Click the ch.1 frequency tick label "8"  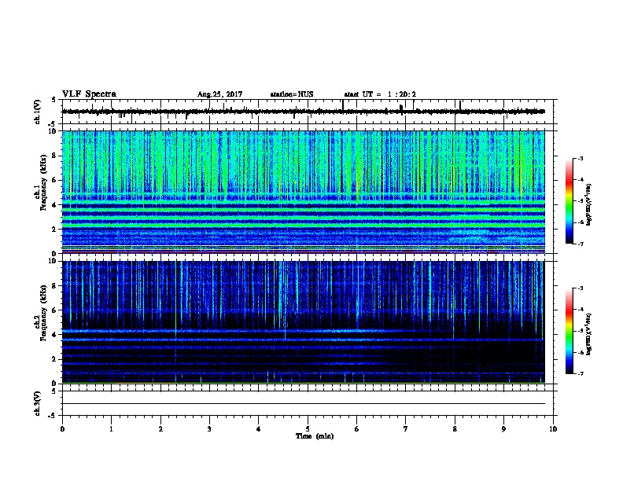click(x=54, y=156)
